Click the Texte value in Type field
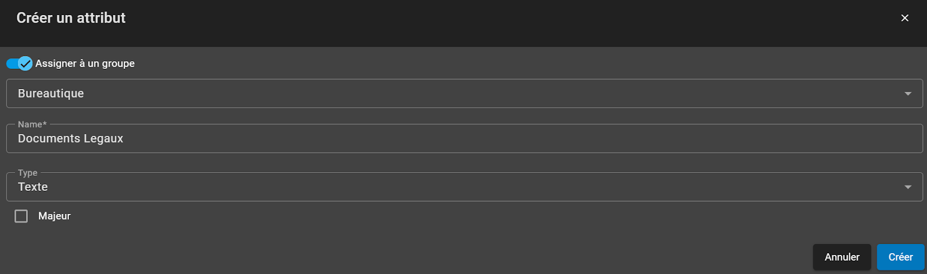 [x=33, y=187]
